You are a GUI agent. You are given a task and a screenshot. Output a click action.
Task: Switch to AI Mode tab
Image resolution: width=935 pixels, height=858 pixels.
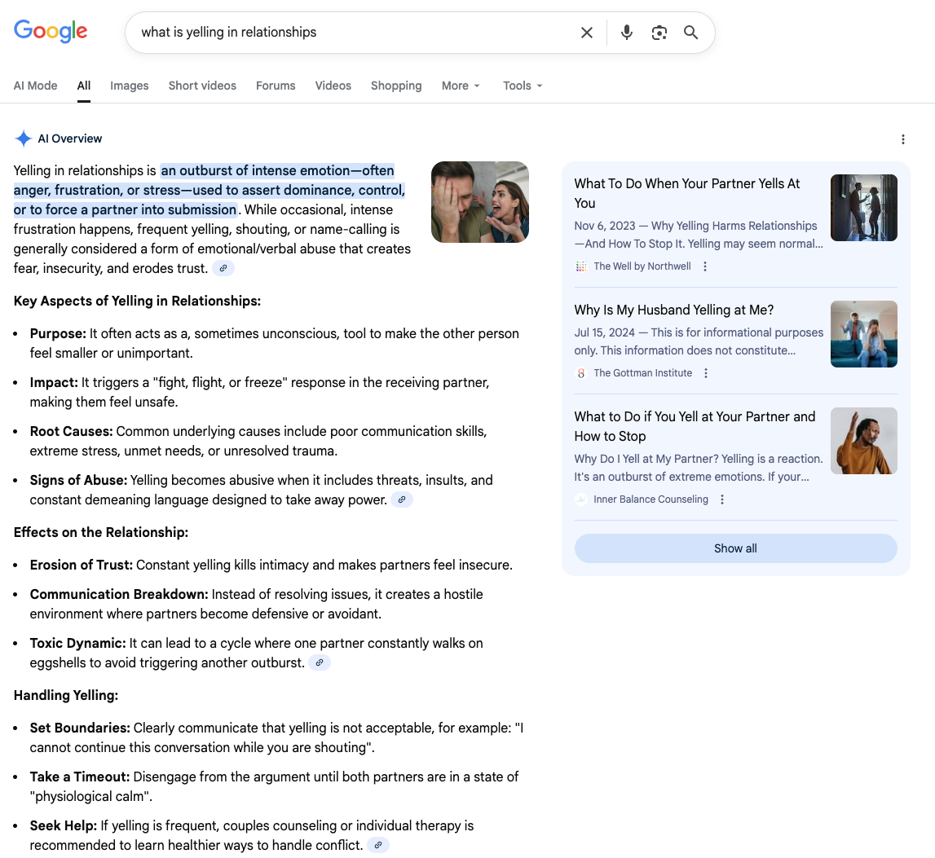pyautogui.click(x=36, y=86)
